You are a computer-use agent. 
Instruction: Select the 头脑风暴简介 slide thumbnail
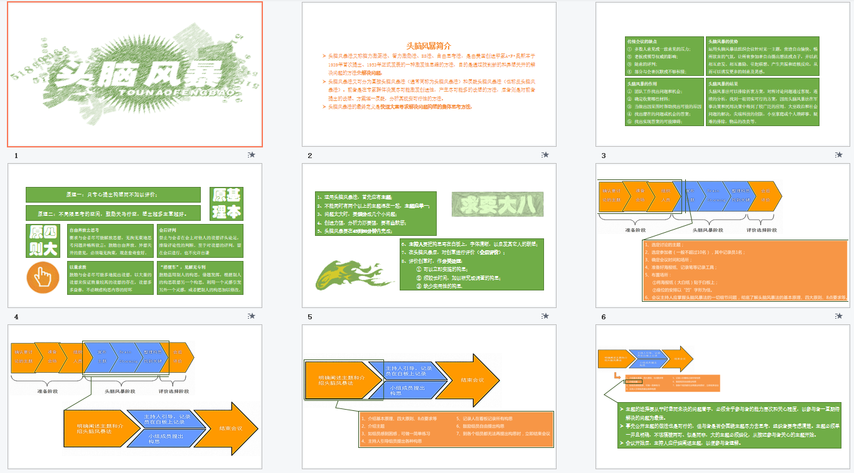(x=429, y=75)
